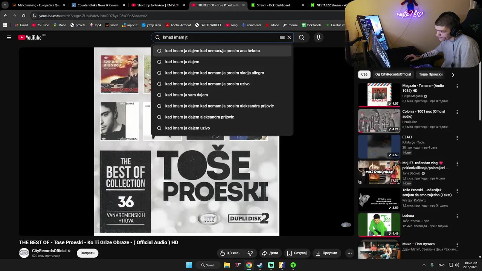
Task: Open options menu for EZALI video
Action: point(457,138)
